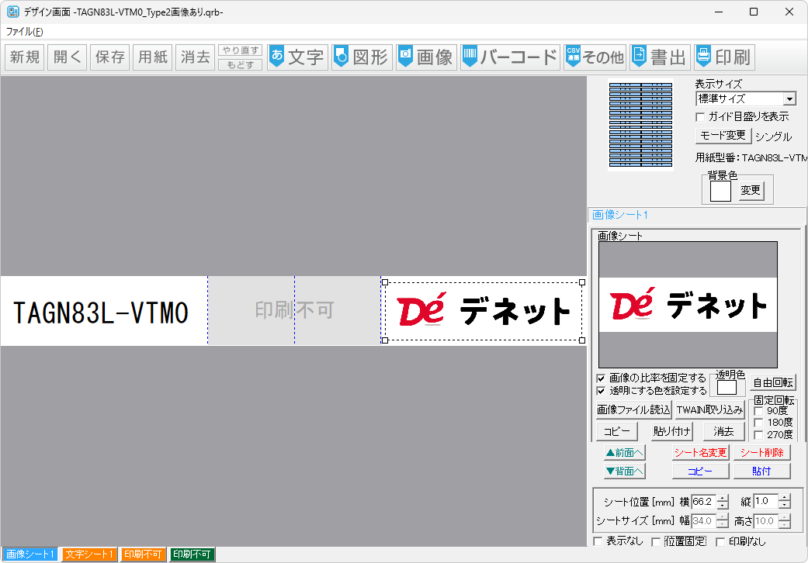The image size is (808, 563).
Task: Click the 横 position input field
Action: 704,501
